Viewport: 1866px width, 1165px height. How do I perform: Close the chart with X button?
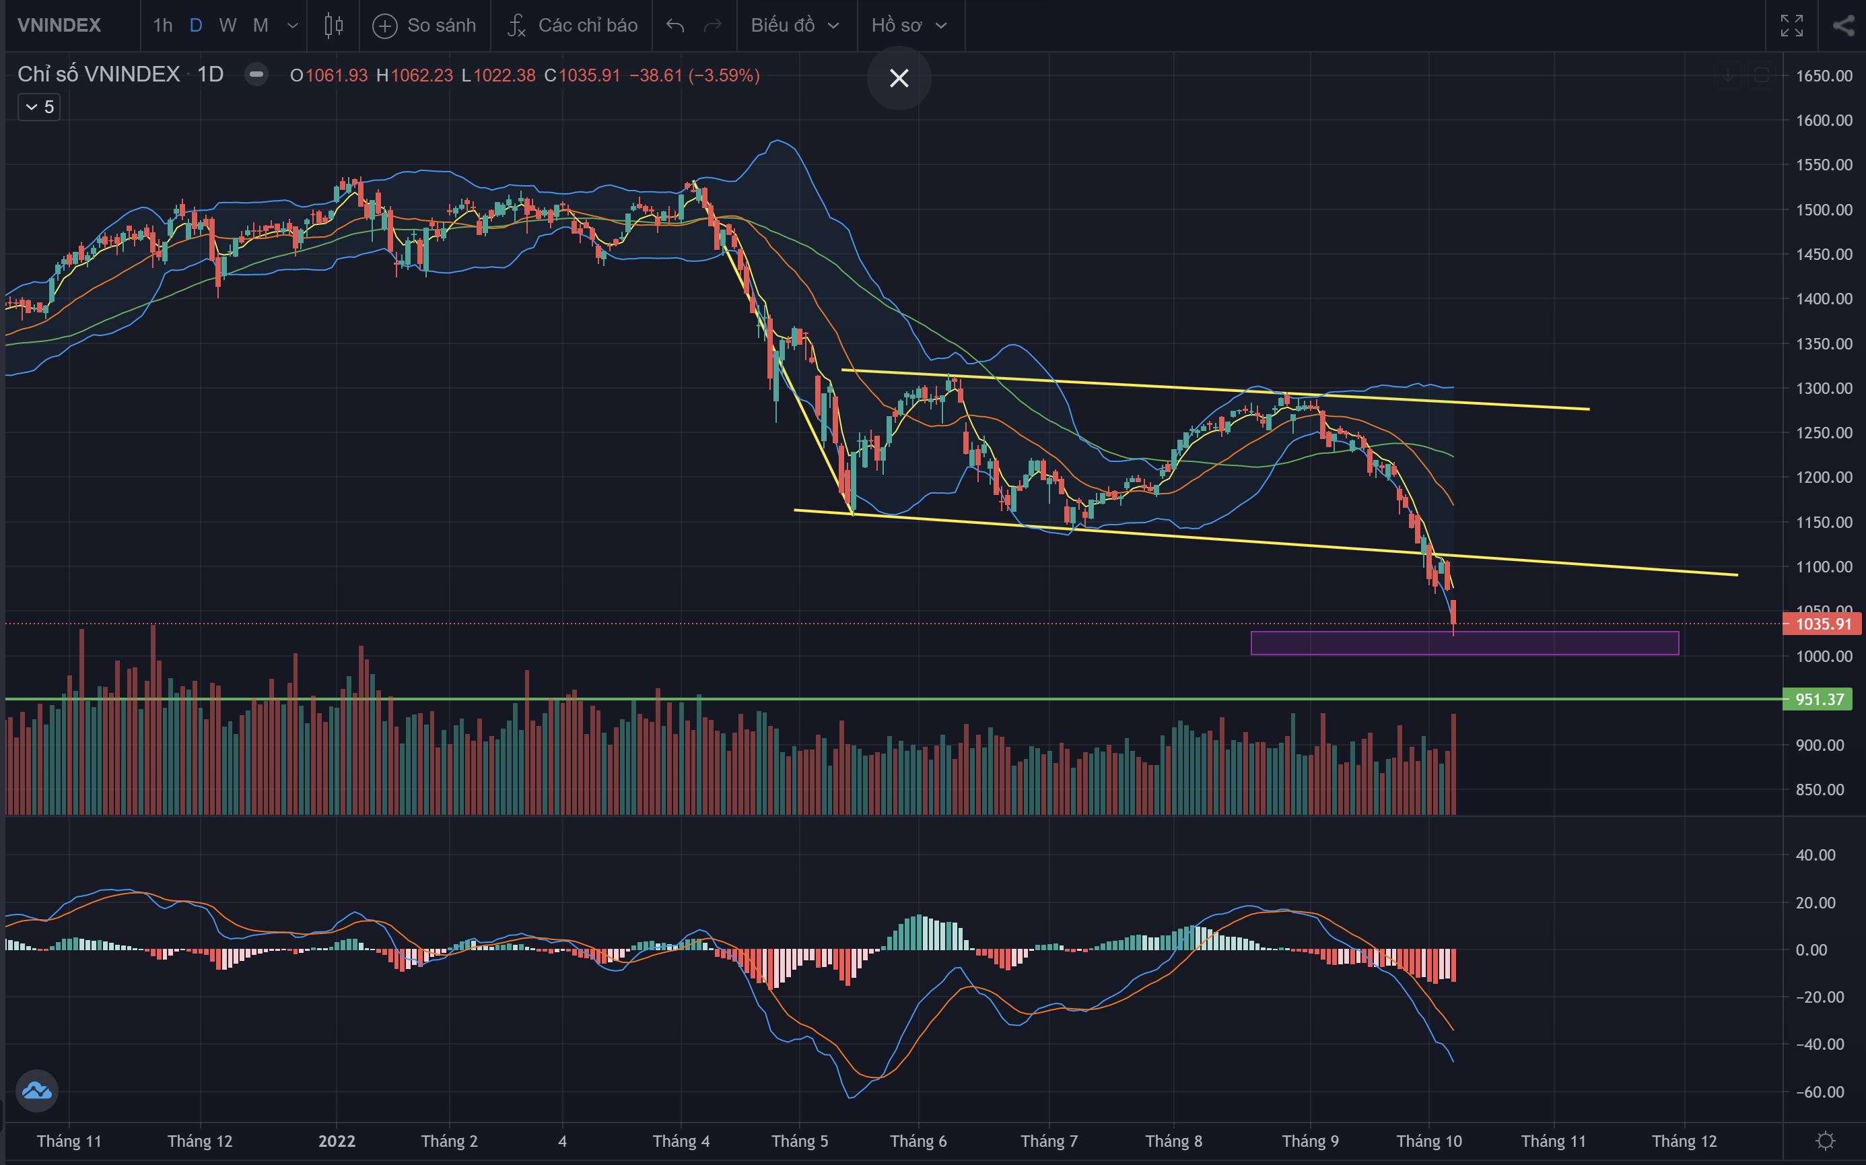(899, 78)
